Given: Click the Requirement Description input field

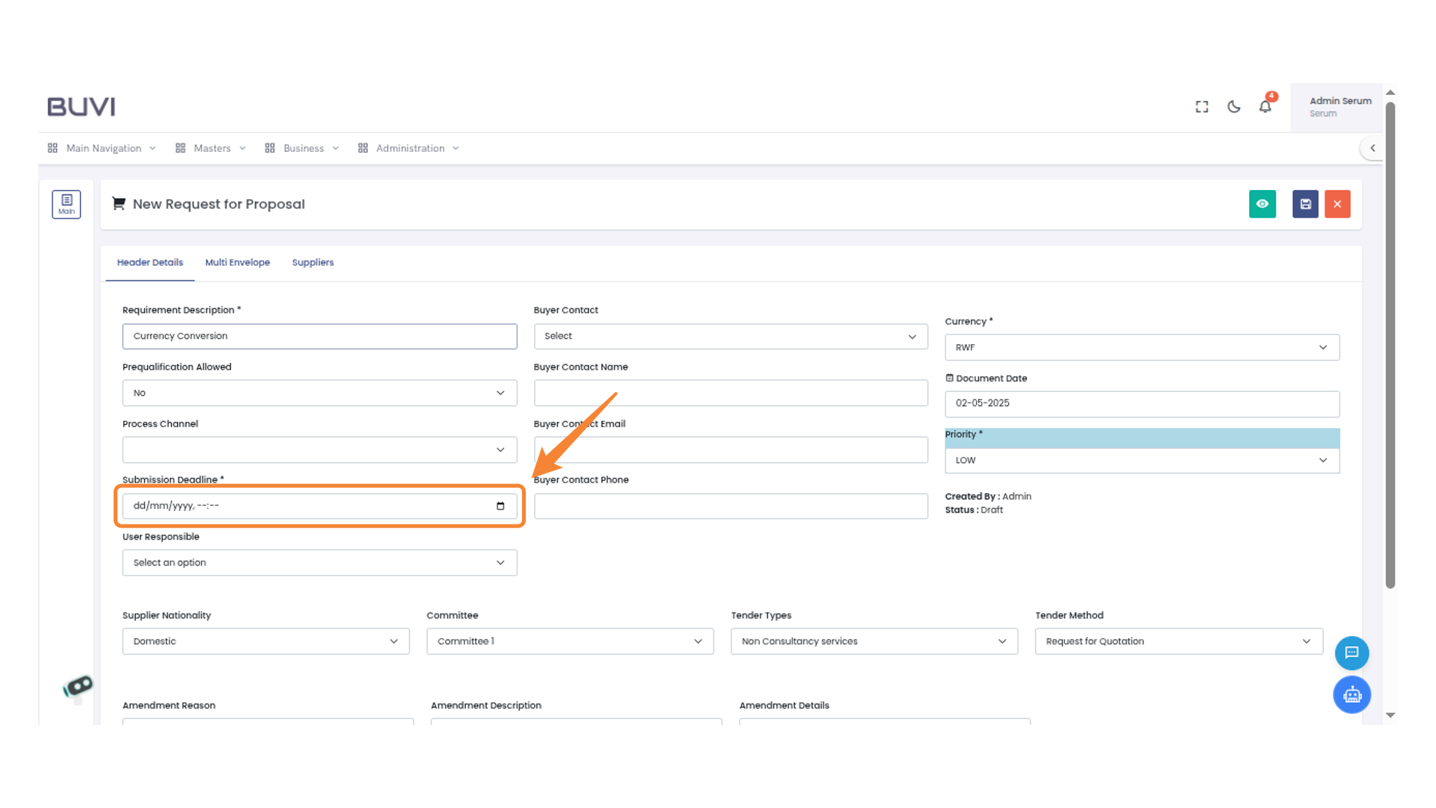Looking at the screenshot, I should 319,337.
